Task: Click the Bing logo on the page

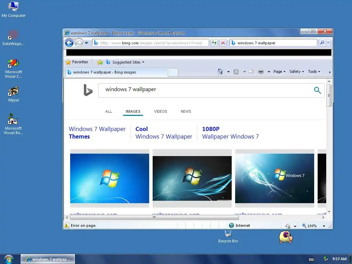Action: [x=88, y=90]
